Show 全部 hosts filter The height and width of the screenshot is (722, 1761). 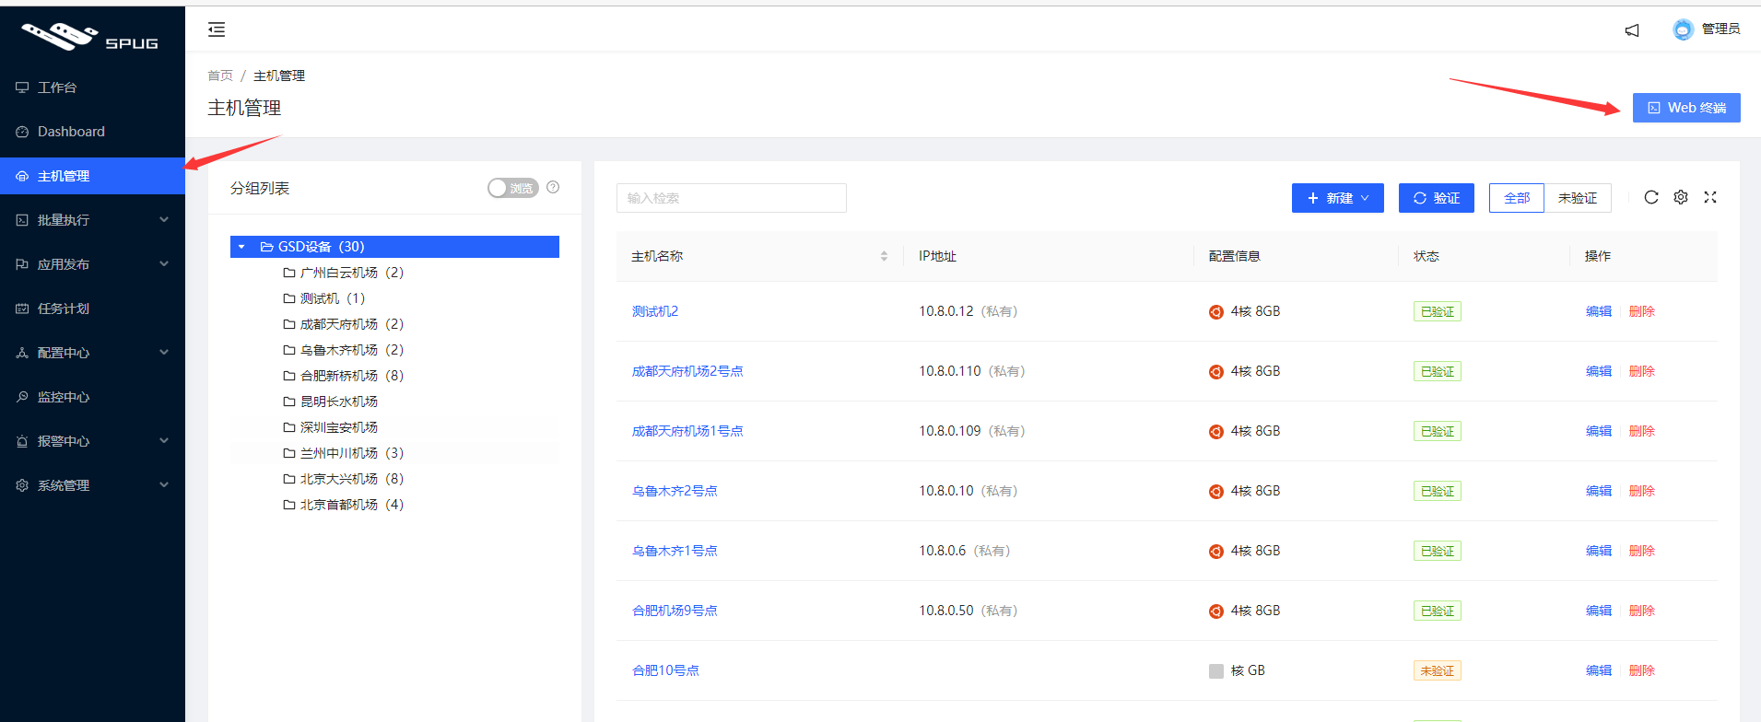point(1517,198)
